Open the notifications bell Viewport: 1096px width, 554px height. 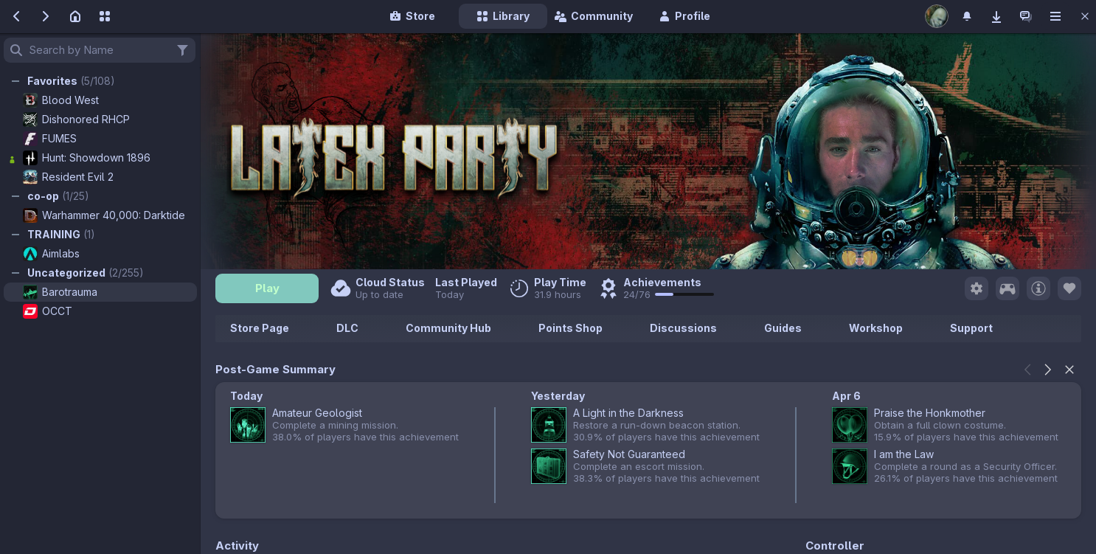(967, 16)
